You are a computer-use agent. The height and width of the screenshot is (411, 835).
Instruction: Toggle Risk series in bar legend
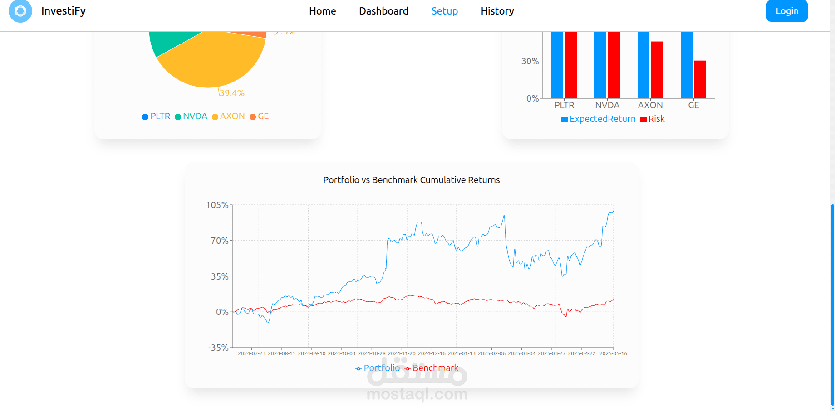[x=652, y=119]
